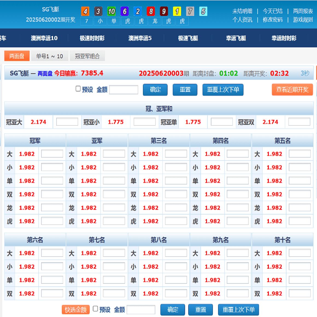Switch to the 单号1 ~ 10 tab
The image size is (317, 317).
coord(50,56)
